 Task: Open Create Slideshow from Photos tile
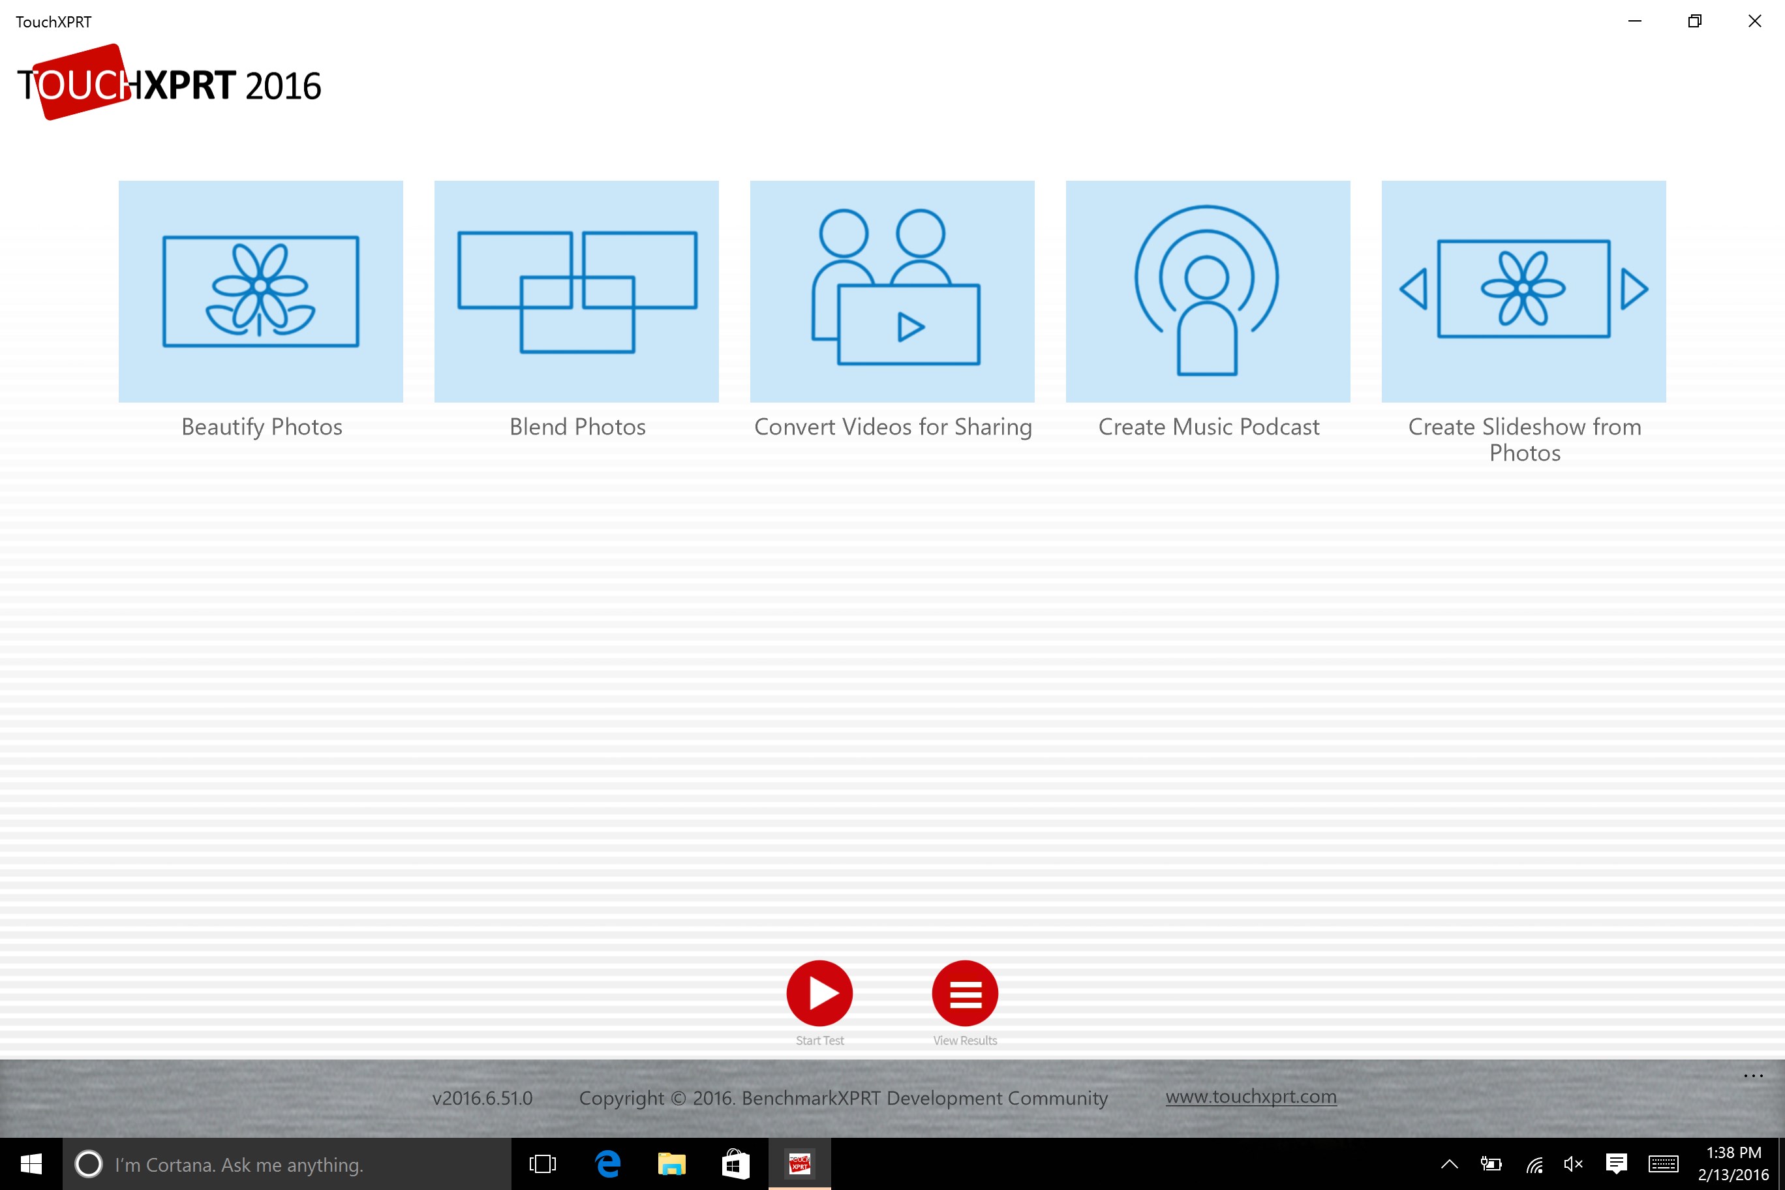click(x=1523, y=292)
